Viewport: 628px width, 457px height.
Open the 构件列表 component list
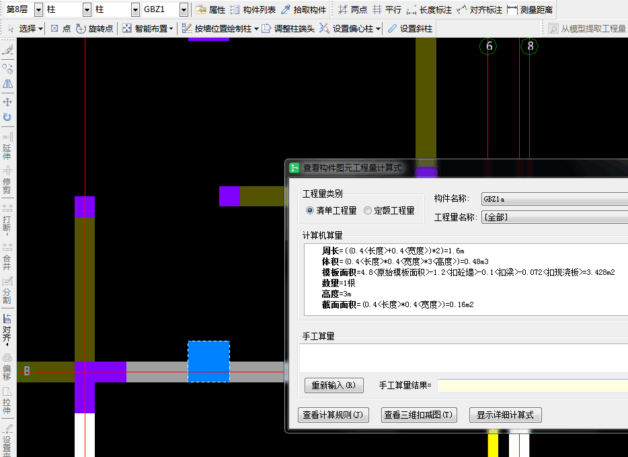(253, 9)
